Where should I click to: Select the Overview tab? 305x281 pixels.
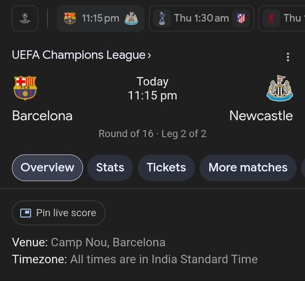click(47, 168)
